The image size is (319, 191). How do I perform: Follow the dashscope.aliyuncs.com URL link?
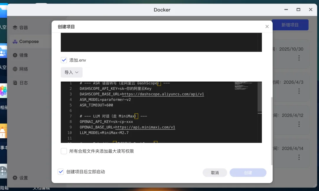(163, 94)
